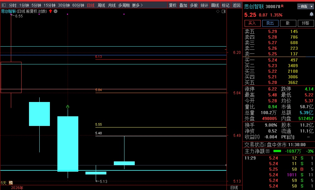Screen dimensions: 315x190
Task: Select the 买三 price 5.22 row
Action: [x=279, y=71]
